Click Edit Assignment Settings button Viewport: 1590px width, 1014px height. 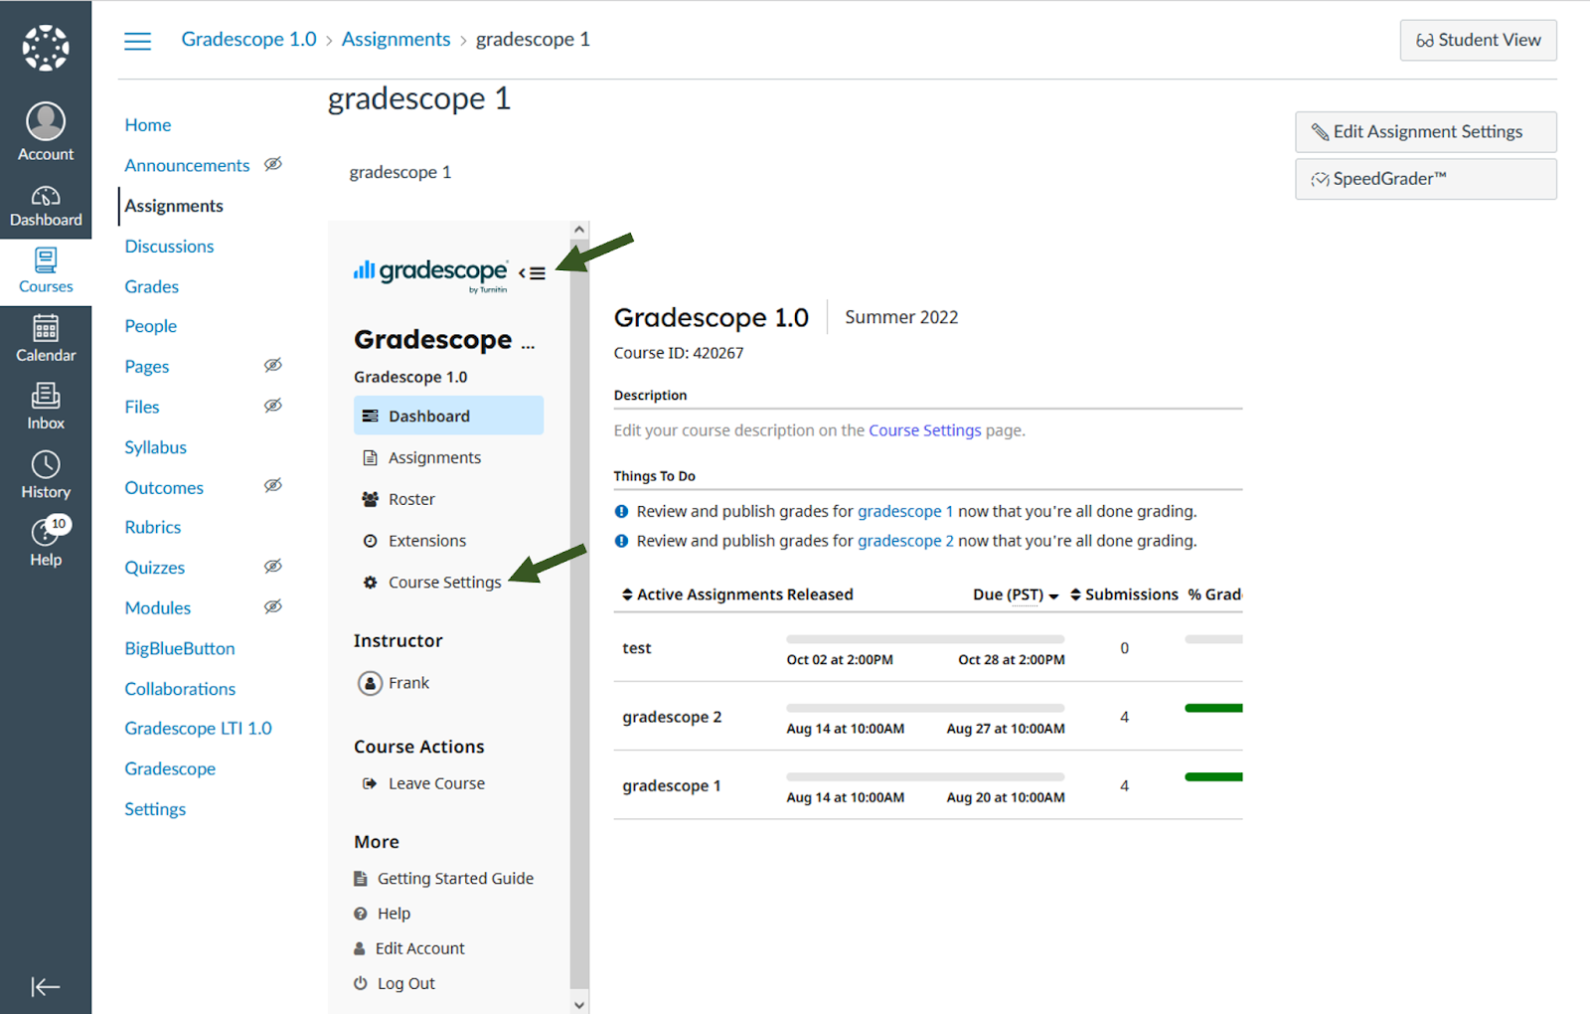point(1426,132)
